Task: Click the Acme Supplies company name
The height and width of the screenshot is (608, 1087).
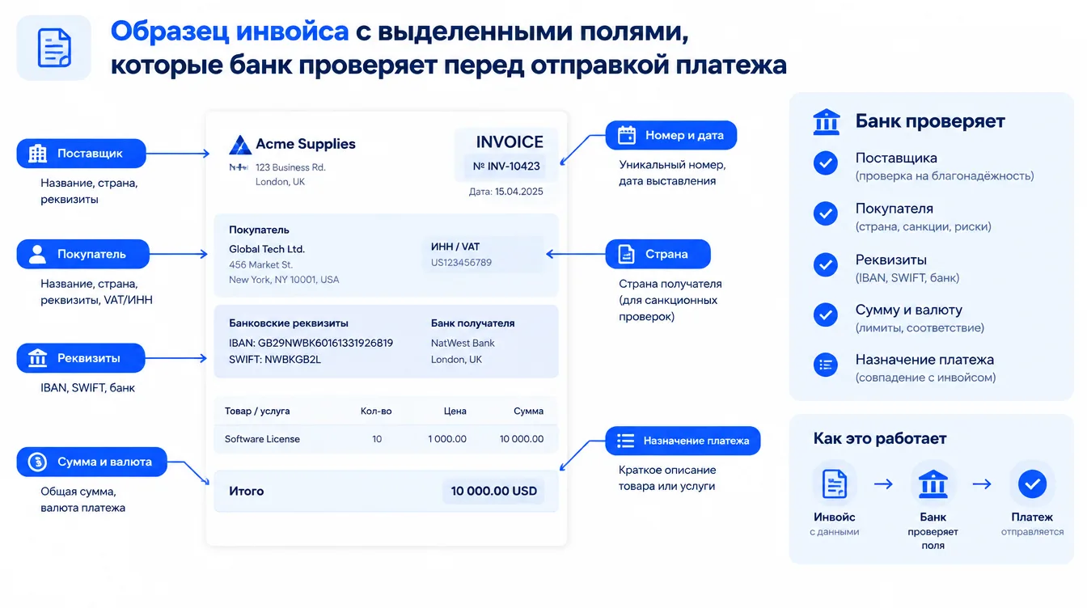Action: click(306, 144)
